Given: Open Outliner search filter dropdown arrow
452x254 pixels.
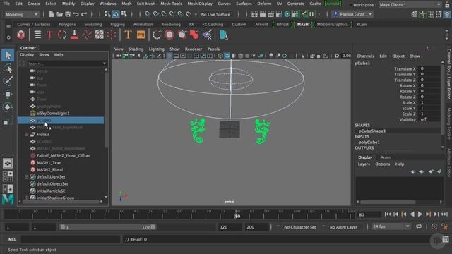Looking at the screenshot, I should pos(105,64).
